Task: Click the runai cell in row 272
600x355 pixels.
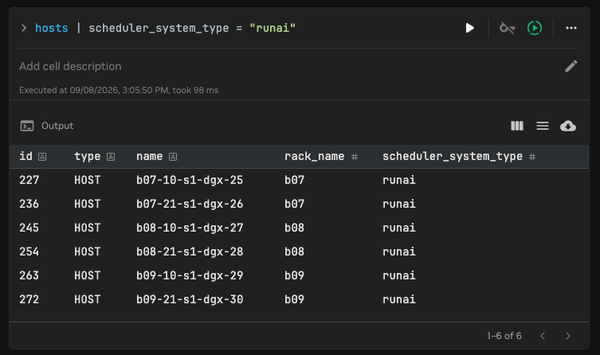Action: [399, 299]
